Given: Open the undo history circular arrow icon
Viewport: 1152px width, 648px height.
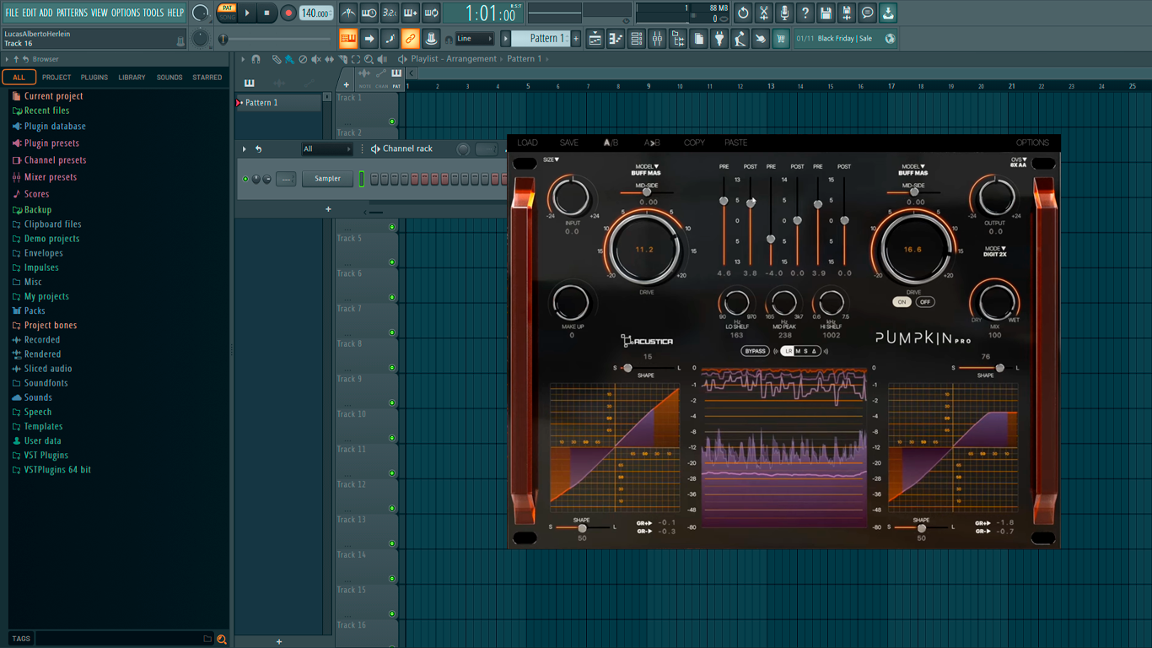Looking at the screenshot, I should point(743,13).
